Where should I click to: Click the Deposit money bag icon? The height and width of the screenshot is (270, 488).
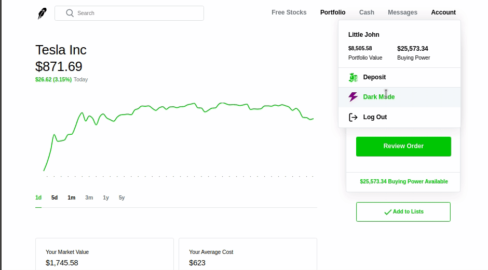[353, 77]
